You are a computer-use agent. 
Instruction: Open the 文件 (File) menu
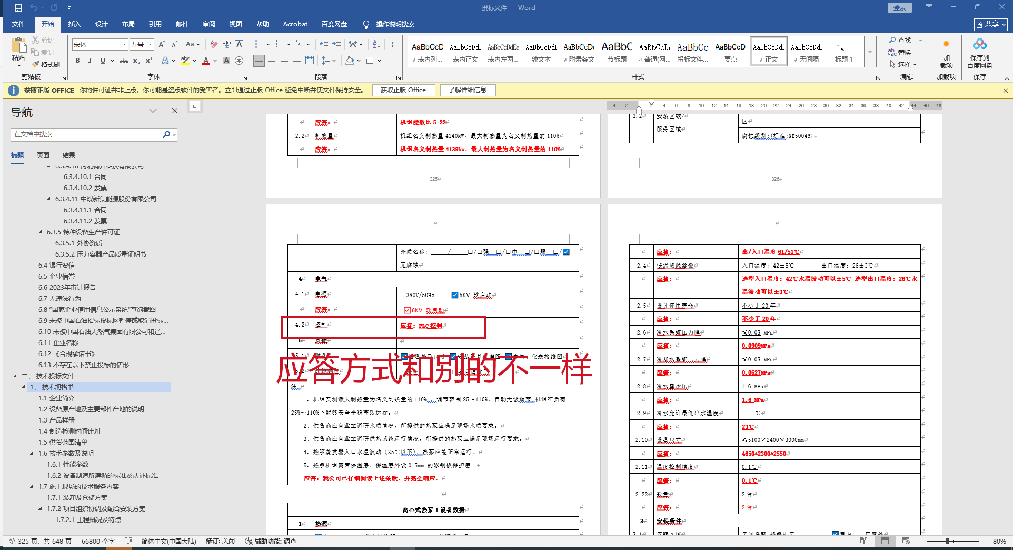[18, 24]
